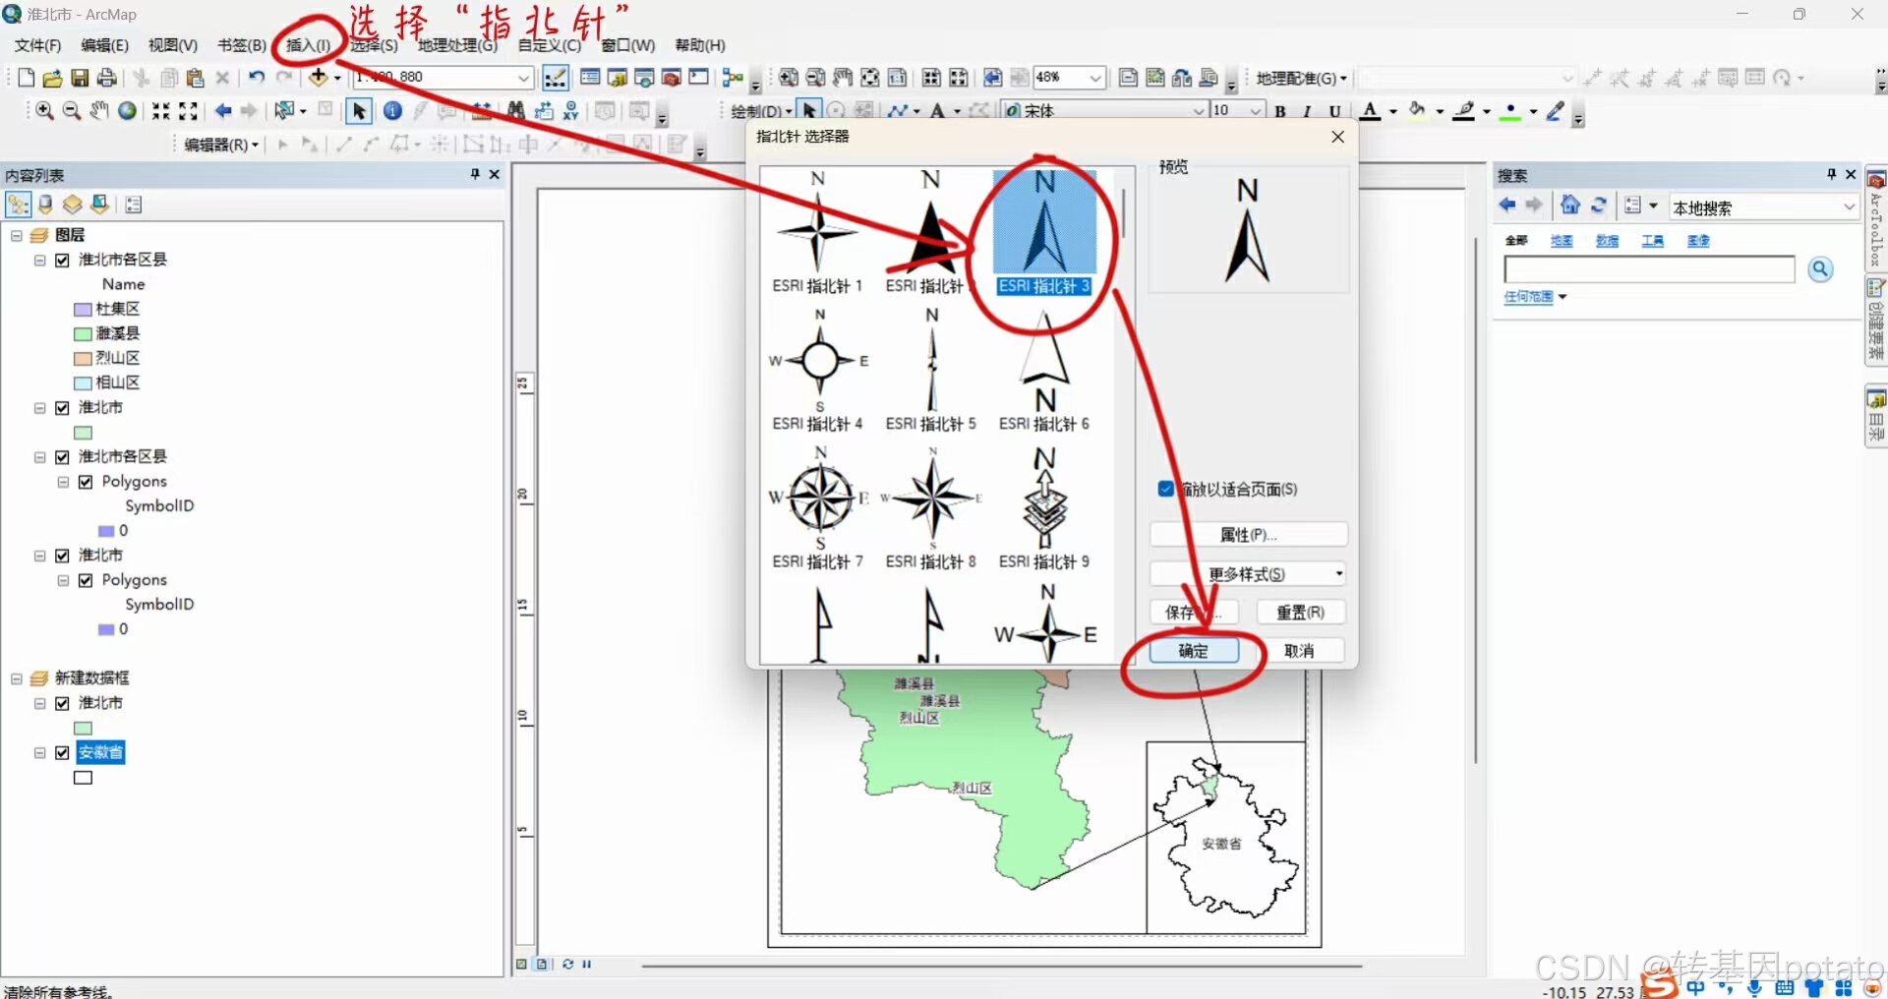Open the font color A dropdown

(x=1393, y=111)
